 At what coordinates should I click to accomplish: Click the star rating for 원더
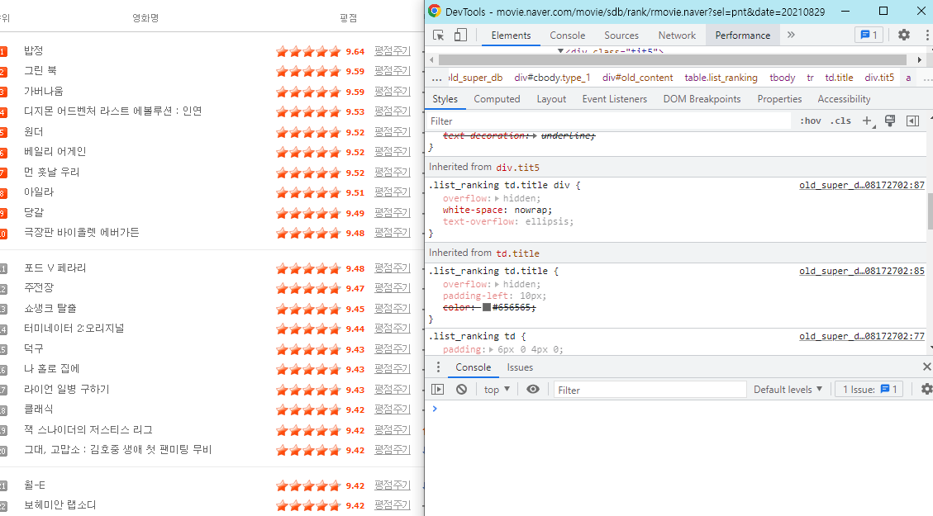coord(308,132)
